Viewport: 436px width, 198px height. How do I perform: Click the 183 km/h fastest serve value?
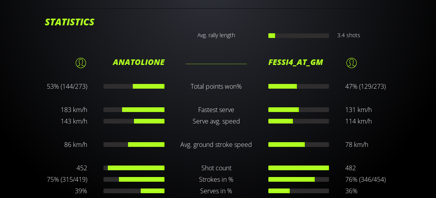click(74, 110)
